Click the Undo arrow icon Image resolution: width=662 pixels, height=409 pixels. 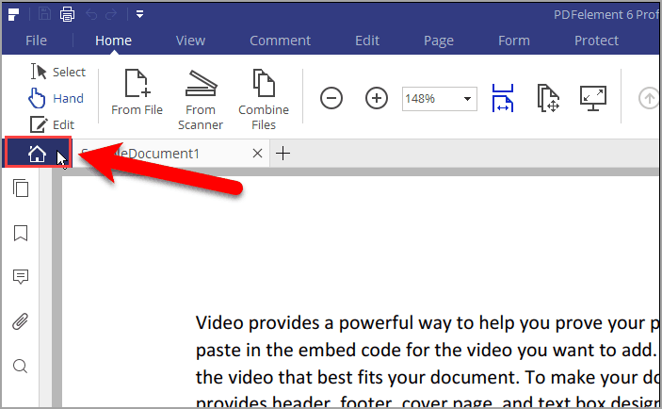click(x=91, y=15)
